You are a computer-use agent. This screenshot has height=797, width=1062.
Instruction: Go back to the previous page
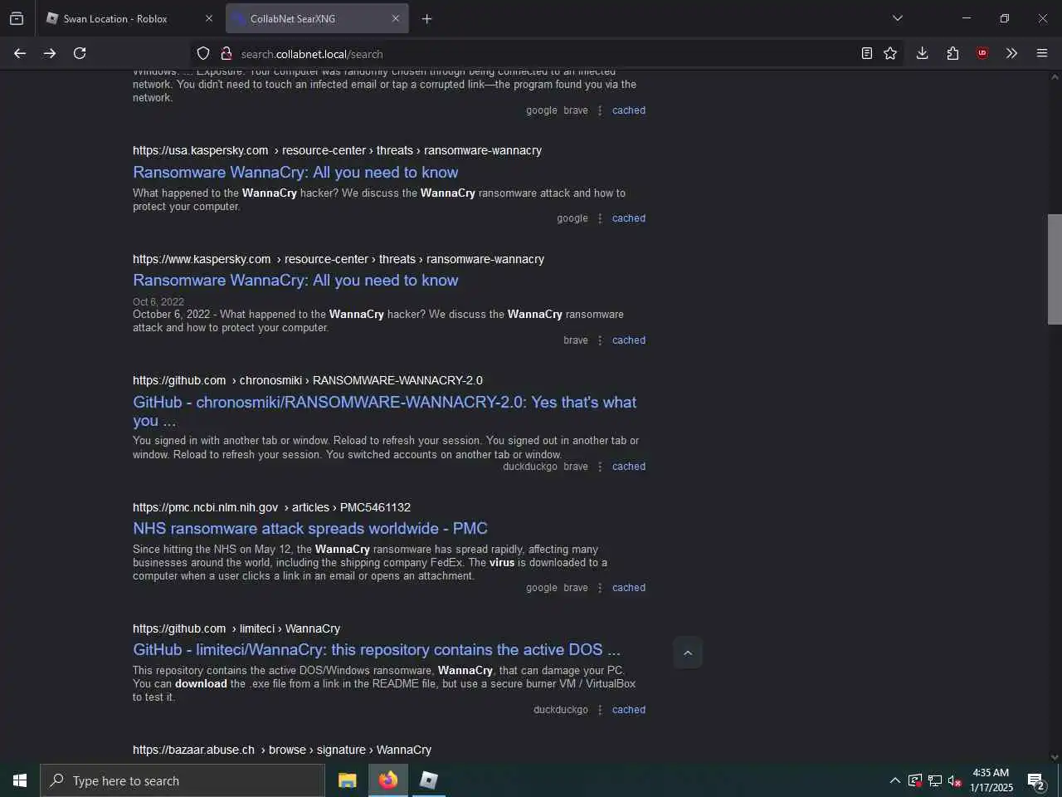click(20, 53)
